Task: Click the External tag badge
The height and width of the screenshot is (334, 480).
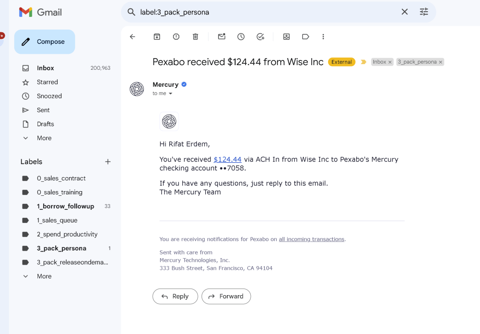Action: (342, 62)
